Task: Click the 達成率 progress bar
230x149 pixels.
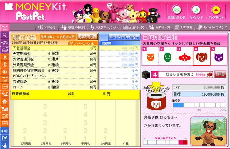Action: tap(199, 105)
